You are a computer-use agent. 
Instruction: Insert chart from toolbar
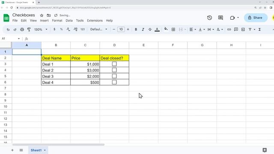coord(243,30)
